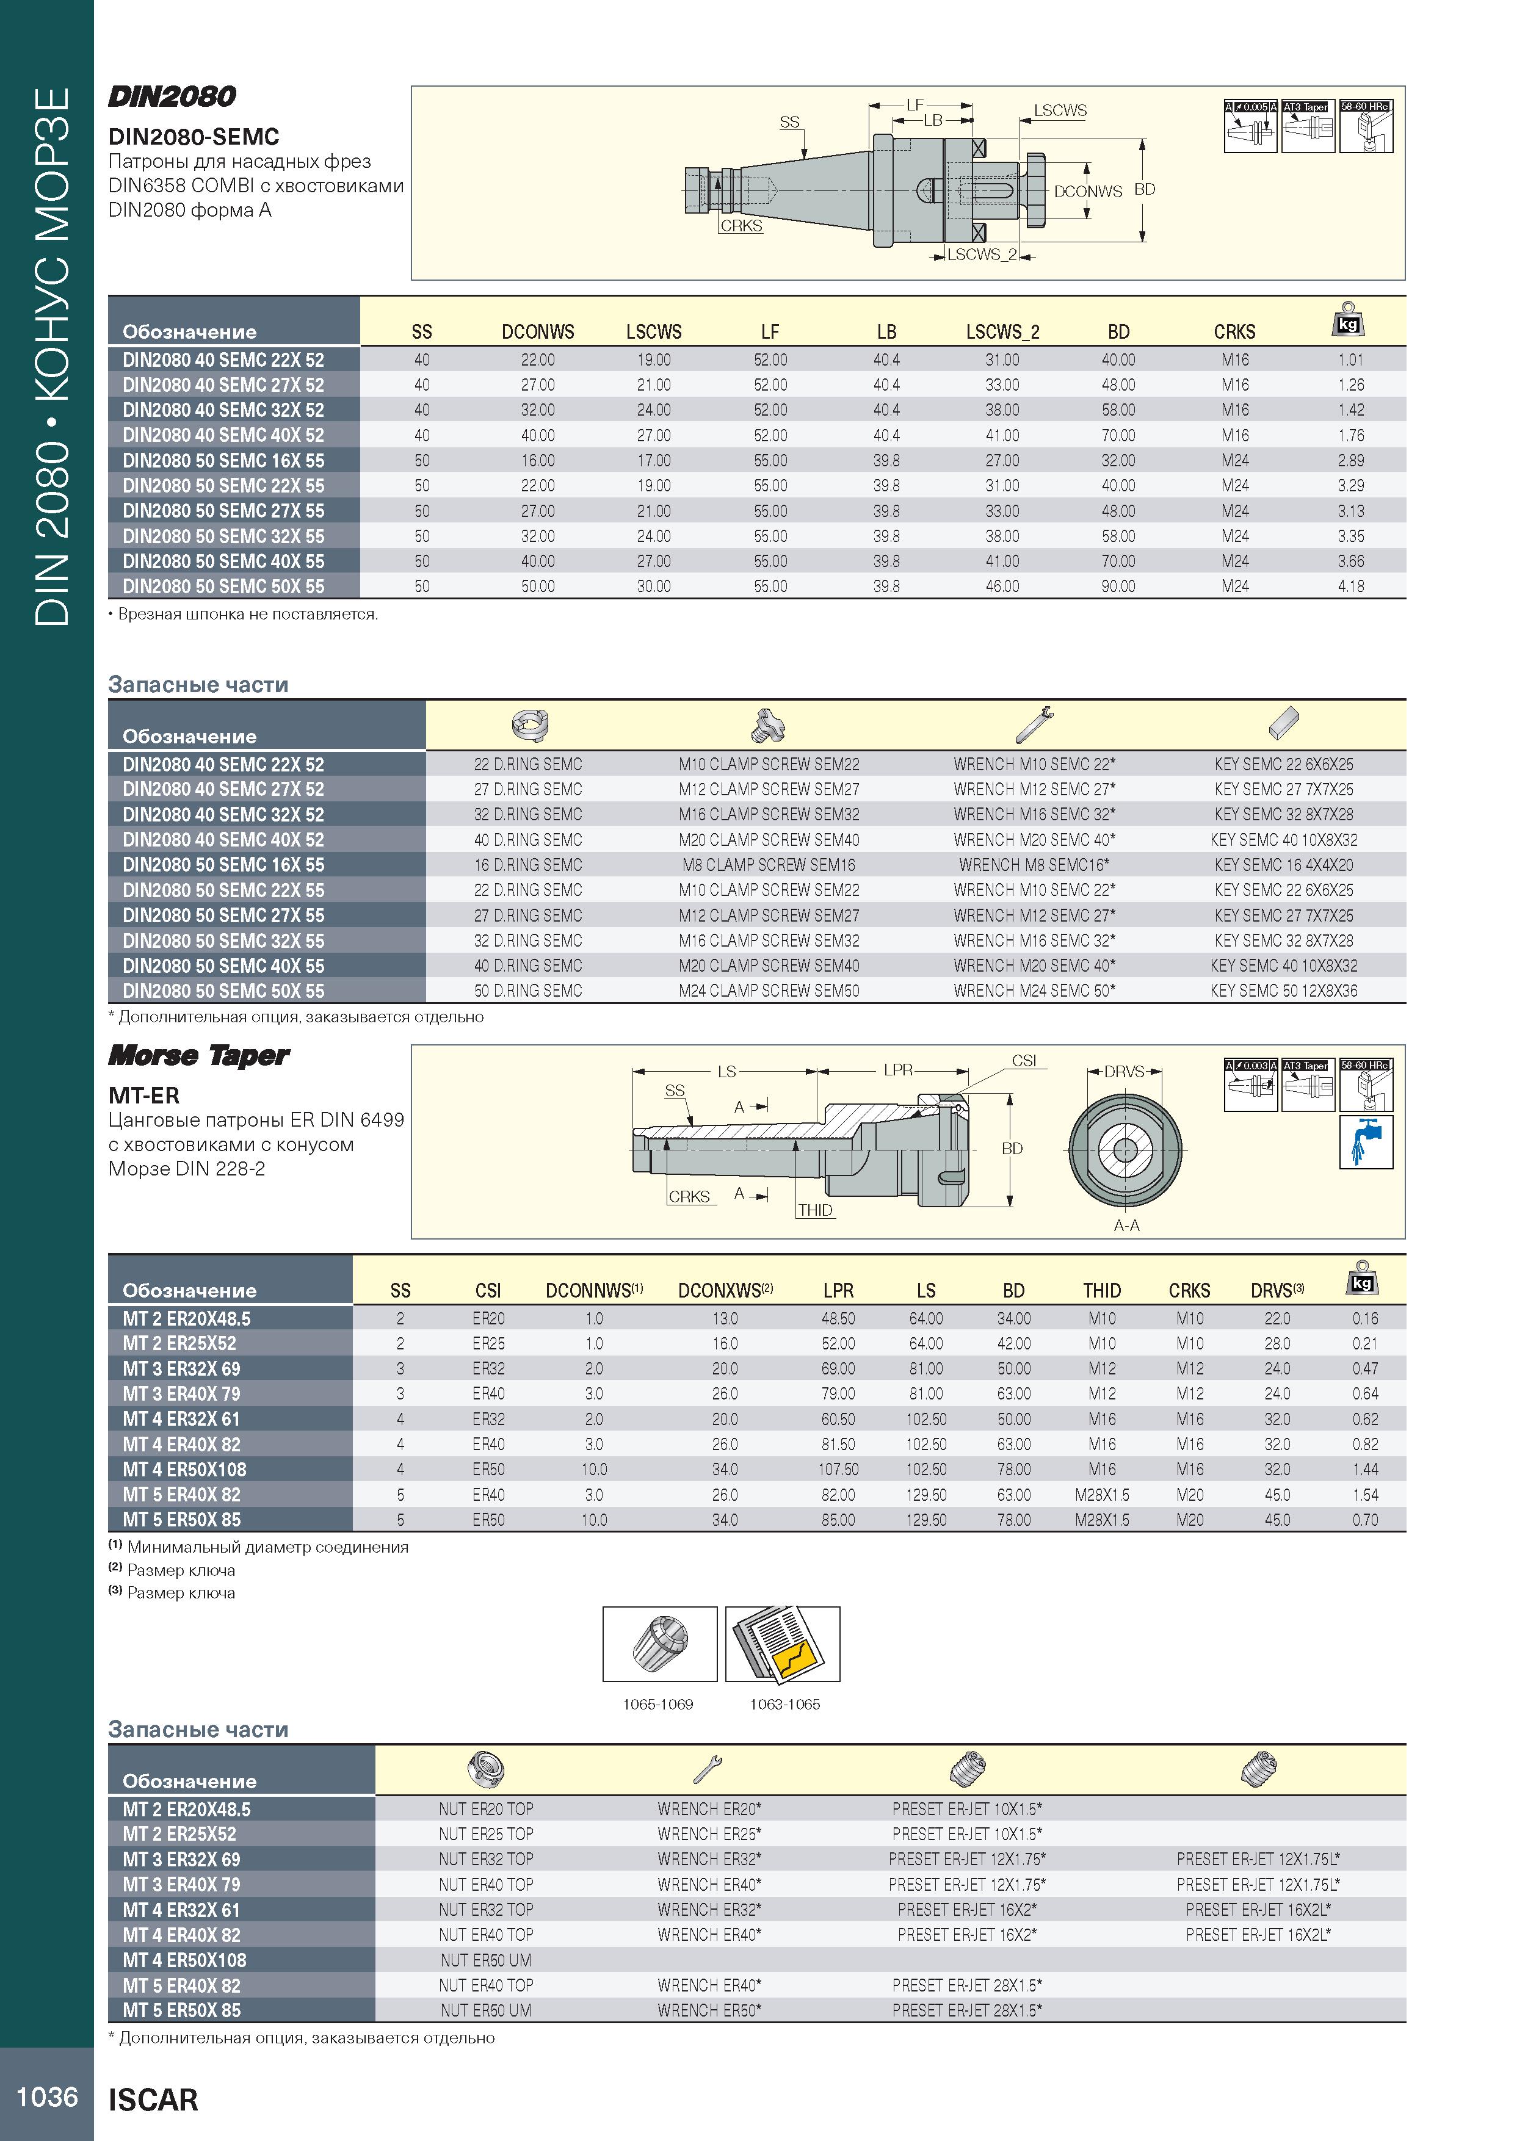Click the 'LSCWS' label in the DIN2080 drawing
The height and width of the screenshot is (2141, 1514).
click(1060, 110)
